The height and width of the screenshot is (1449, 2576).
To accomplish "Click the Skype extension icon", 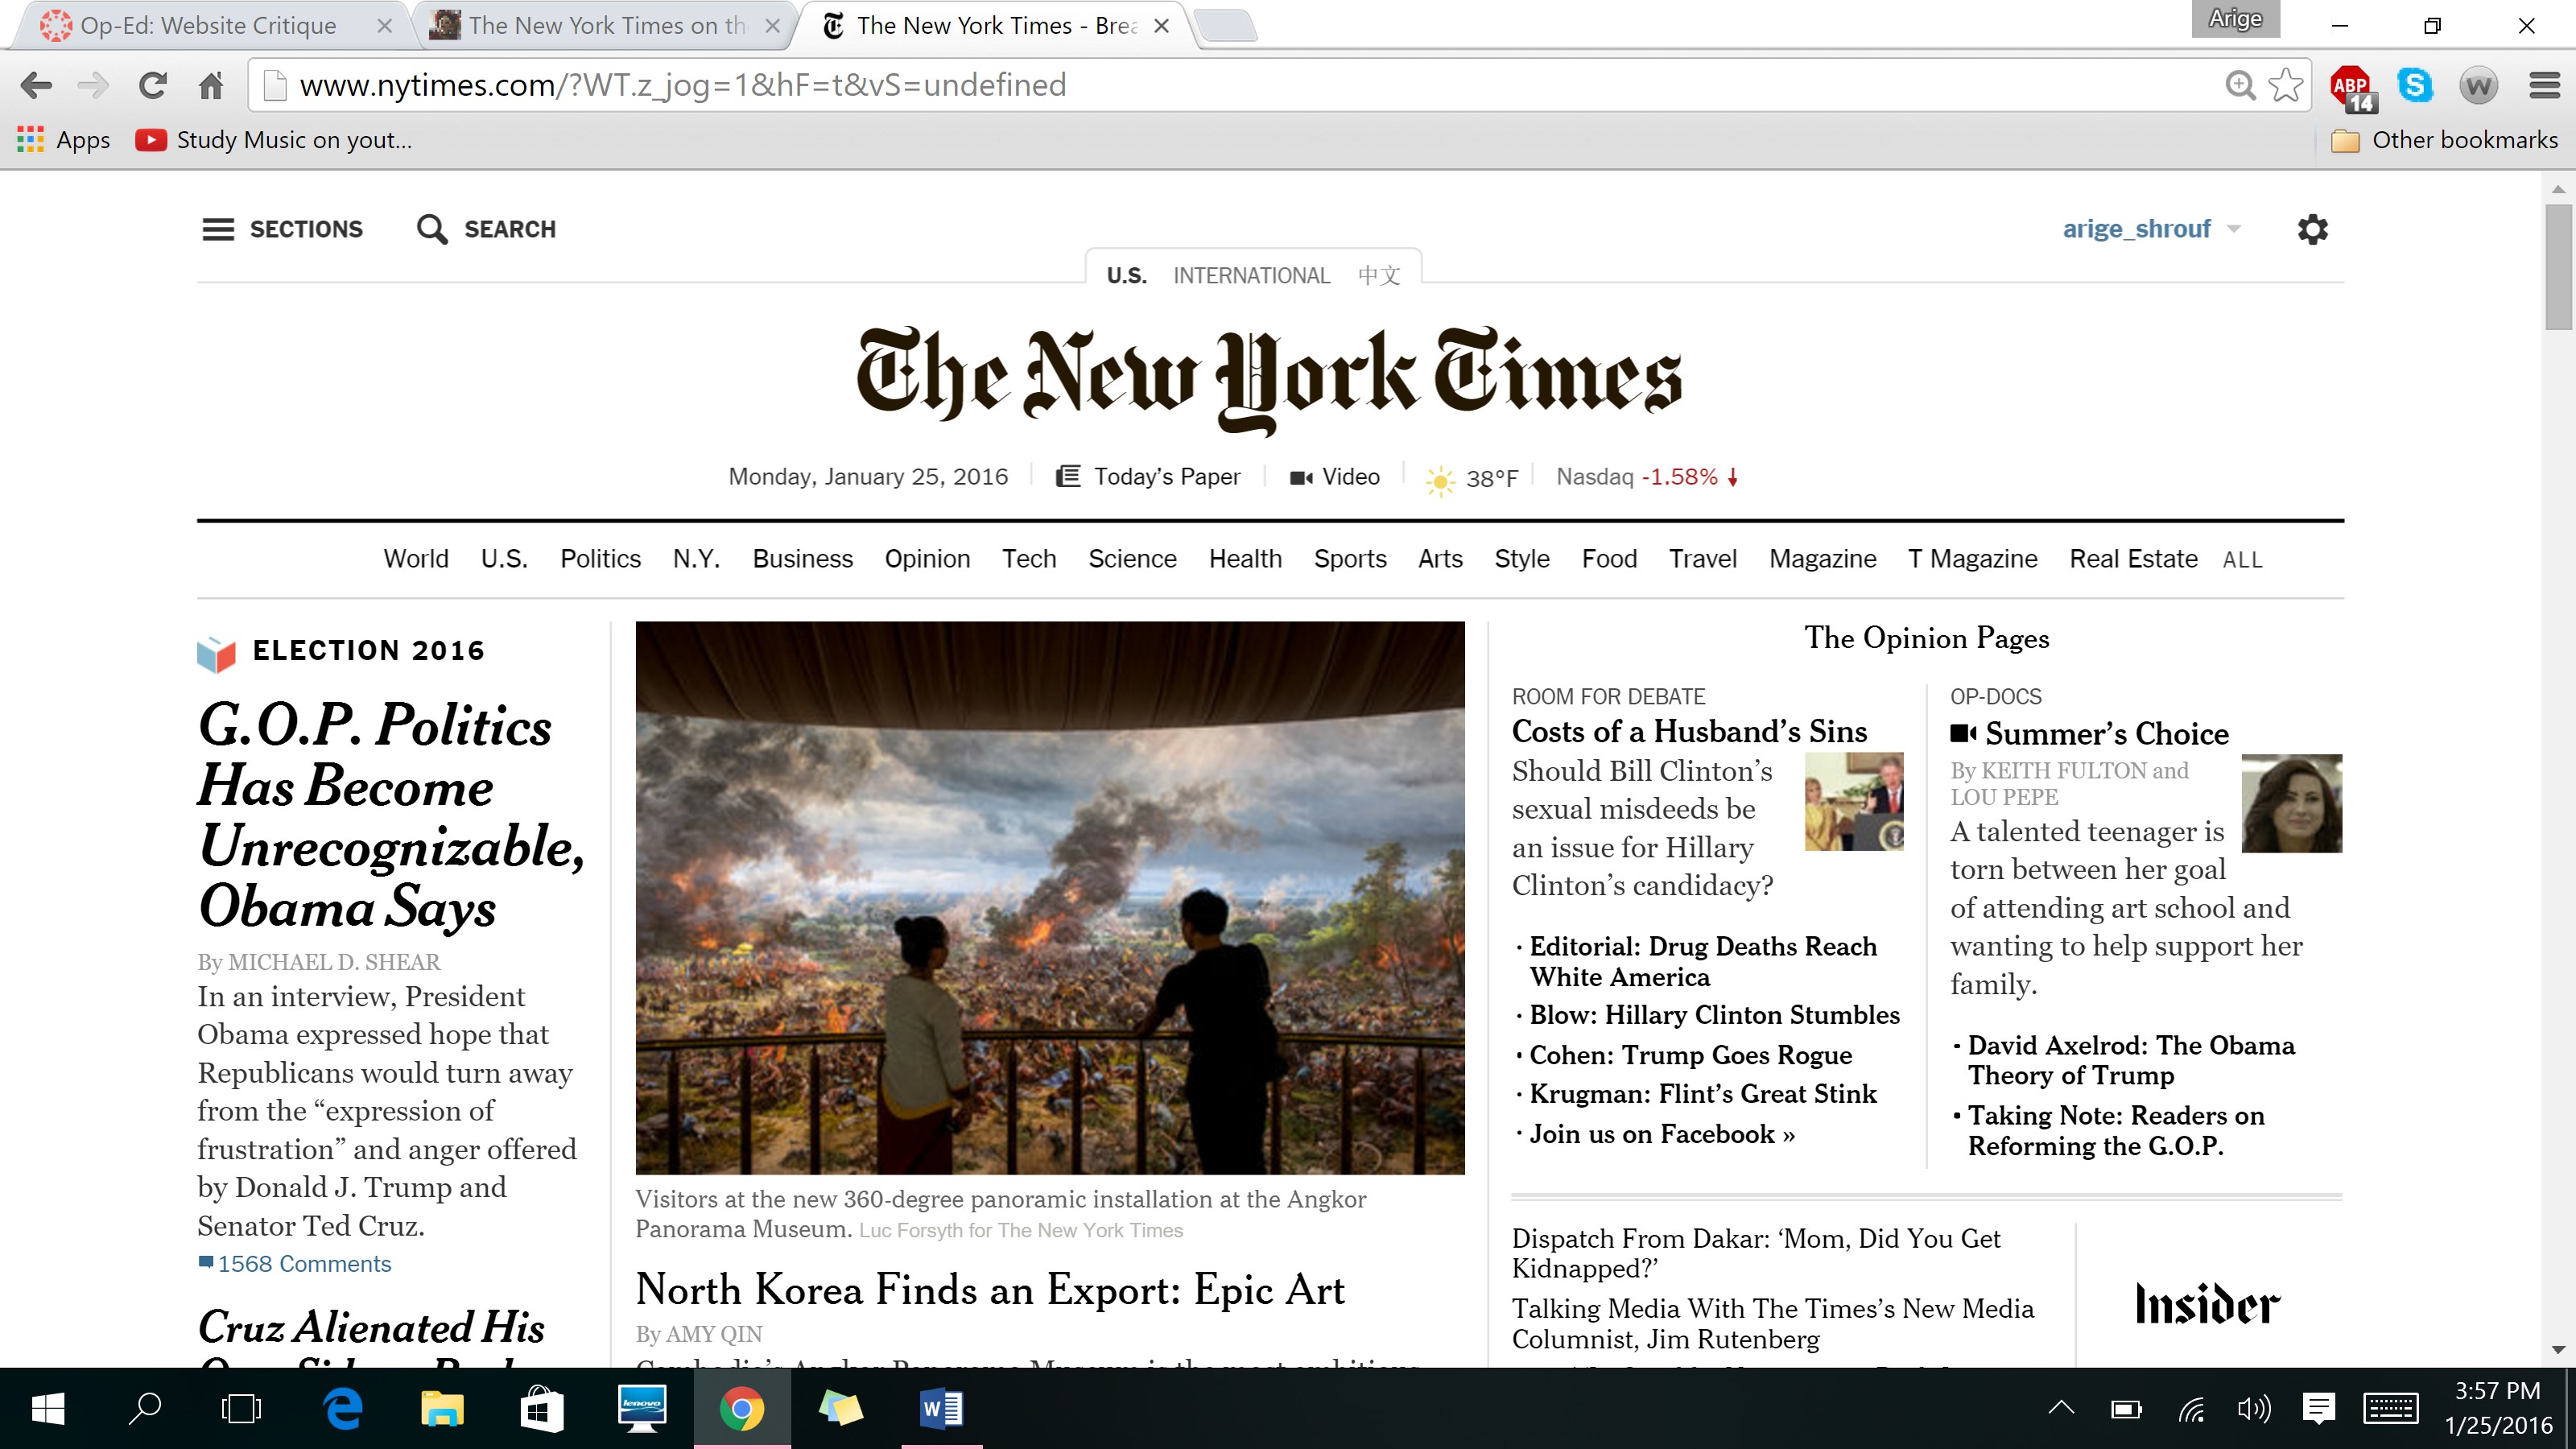I will (2415, 86).
